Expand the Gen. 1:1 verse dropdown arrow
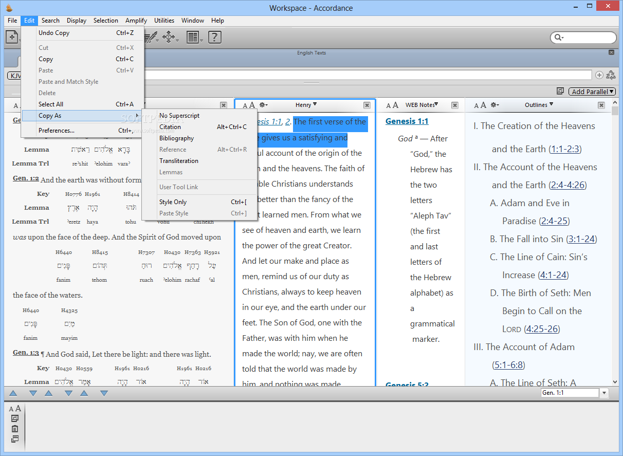Screen dimensions: 623x456 pos(604,393)
